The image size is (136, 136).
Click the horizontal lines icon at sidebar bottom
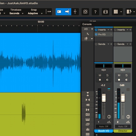coord(88,134)
